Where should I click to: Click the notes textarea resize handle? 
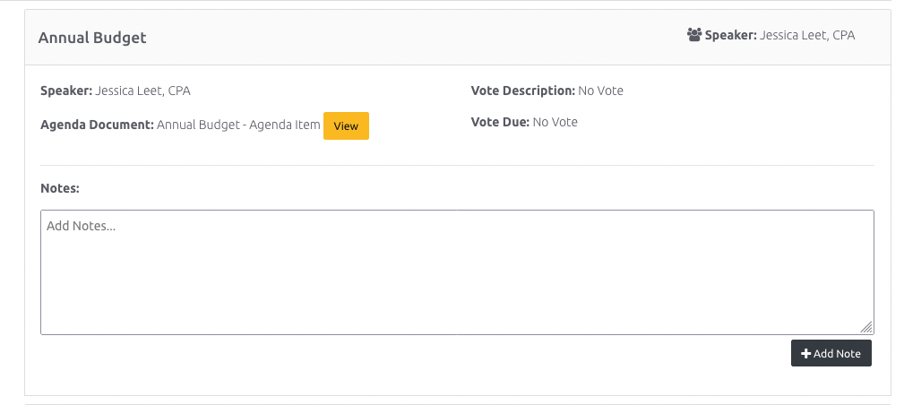[x=867, y=328]
